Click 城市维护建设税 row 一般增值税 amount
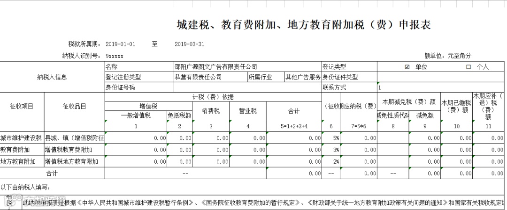Viewport: 507px width, 210px height. [136, 138]
